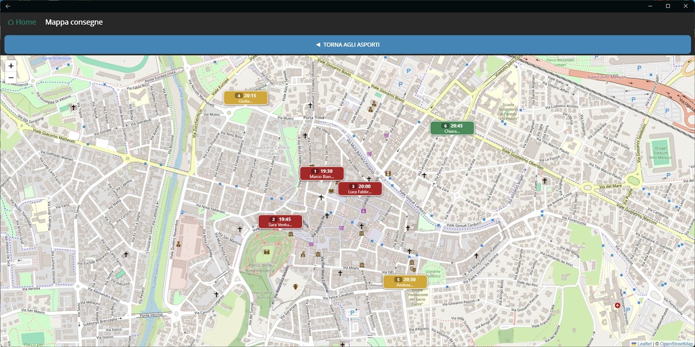Open delivery marker 4 Giulia... 20:15

click(x=246, y=98)
